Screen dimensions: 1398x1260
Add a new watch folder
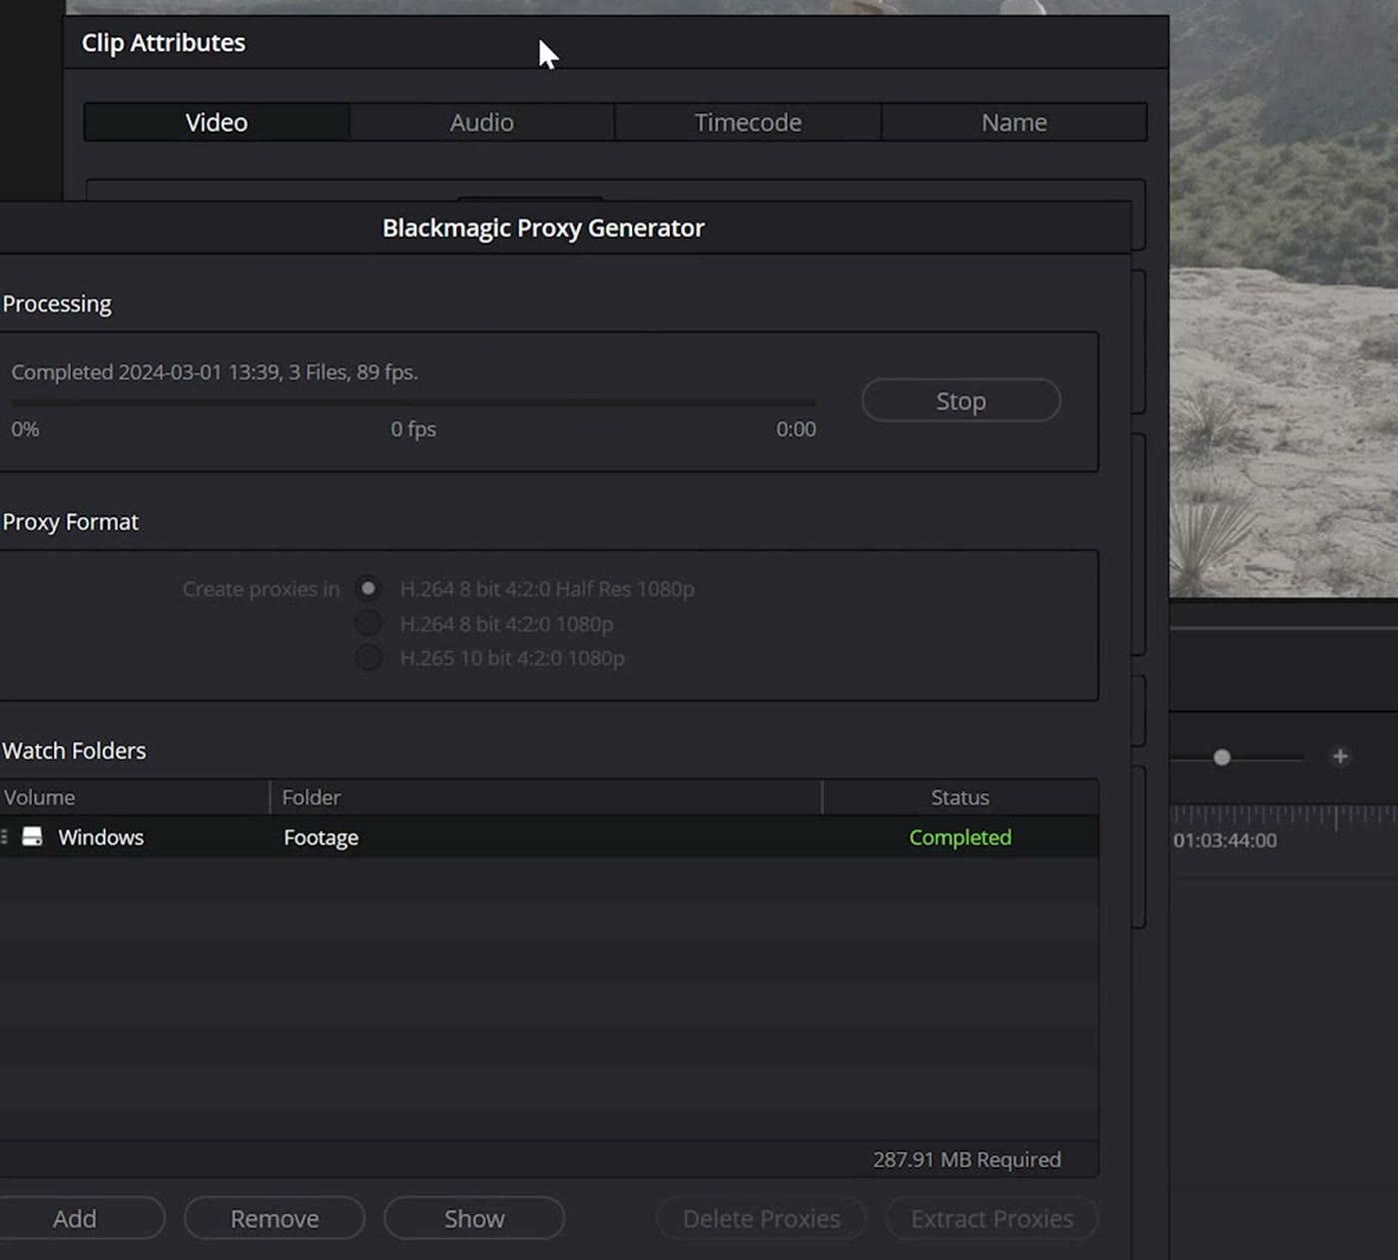point(75,1218)
